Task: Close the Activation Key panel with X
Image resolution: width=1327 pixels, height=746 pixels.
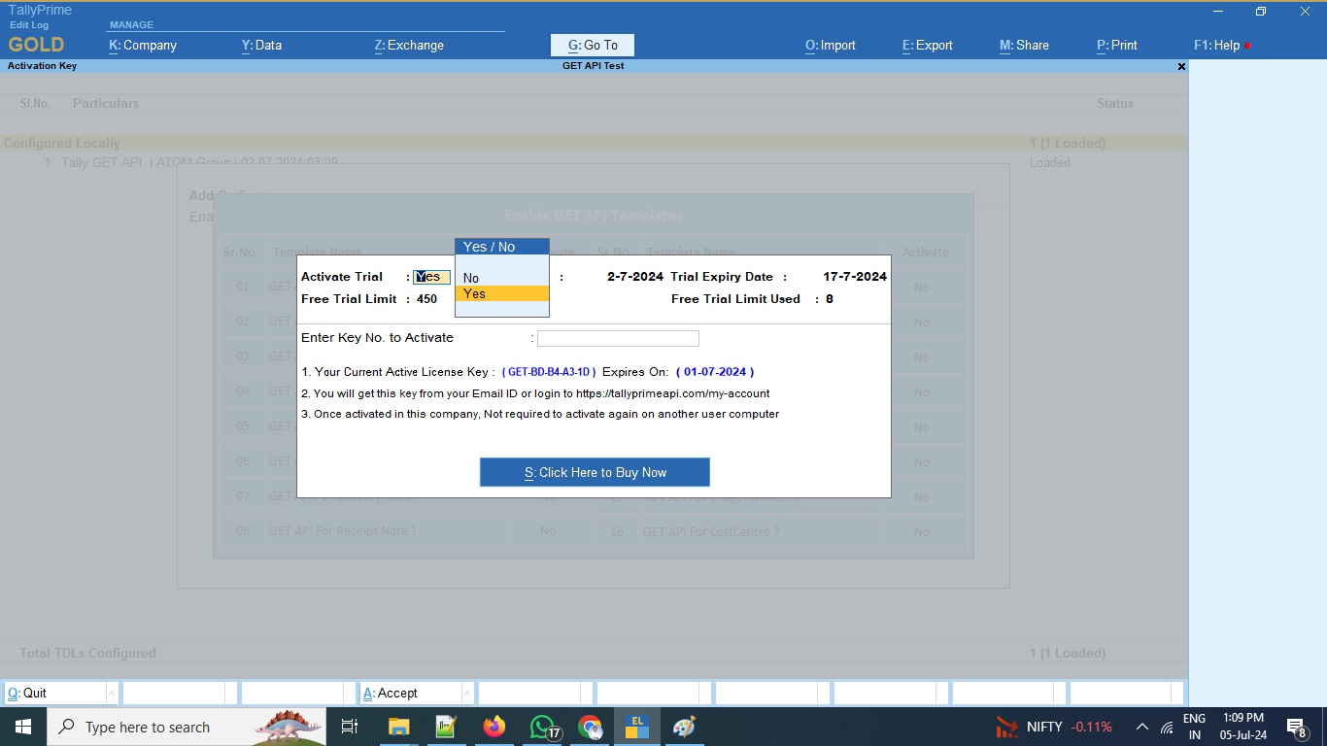Action: pos(1181,67)
